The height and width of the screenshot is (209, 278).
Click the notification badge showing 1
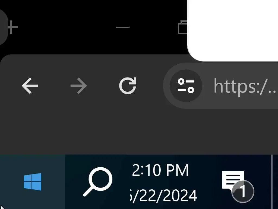243,191
